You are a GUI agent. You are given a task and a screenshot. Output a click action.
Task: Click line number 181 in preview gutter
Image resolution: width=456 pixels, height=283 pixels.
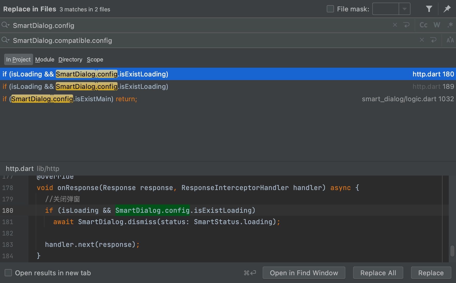click(x=7, y=222)
